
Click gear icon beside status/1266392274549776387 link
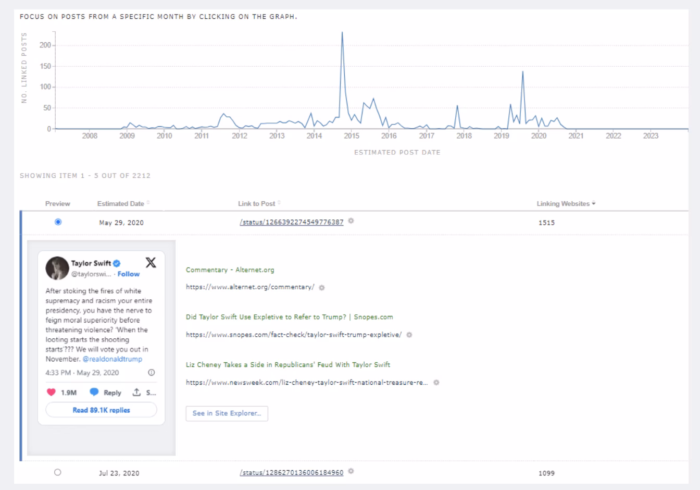click(x=351, y=221)
